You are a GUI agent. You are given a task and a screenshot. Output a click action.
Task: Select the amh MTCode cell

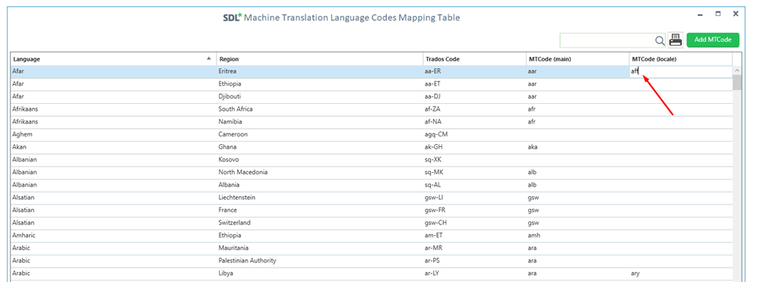click(x=578, y=235)
